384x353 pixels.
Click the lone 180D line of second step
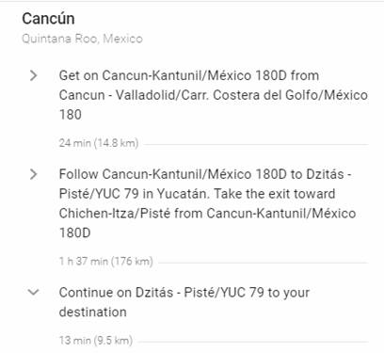click(x=75, y=233)
